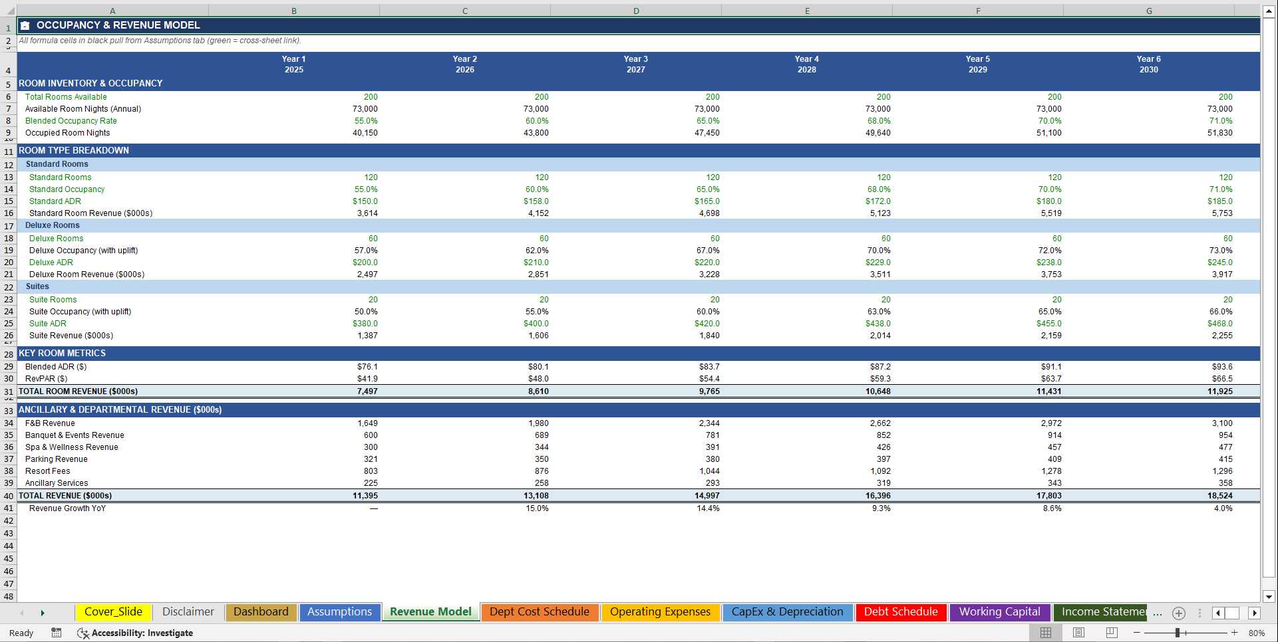This screenshot has height=642, width=1278.
Task: Click the sheet navigation left arrow
Action: coord(22,613)
